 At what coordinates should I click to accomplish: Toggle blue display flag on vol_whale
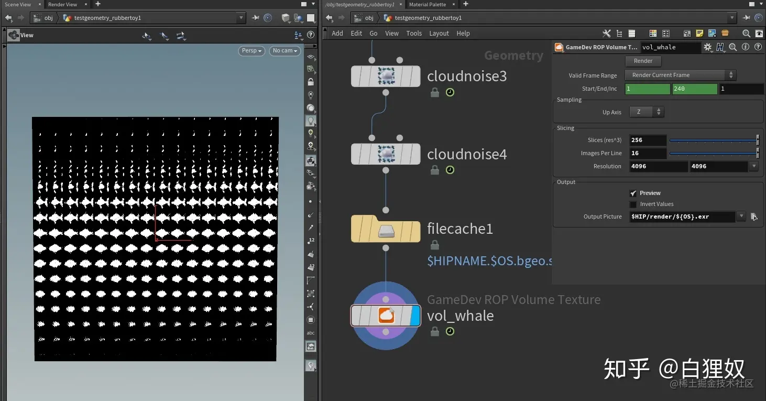coord(415,316)
